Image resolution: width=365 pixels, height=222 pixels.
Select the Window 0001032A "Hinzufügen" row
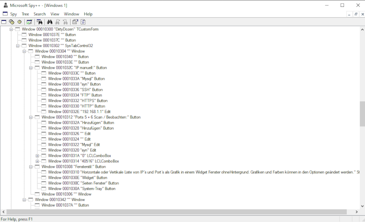81,122
